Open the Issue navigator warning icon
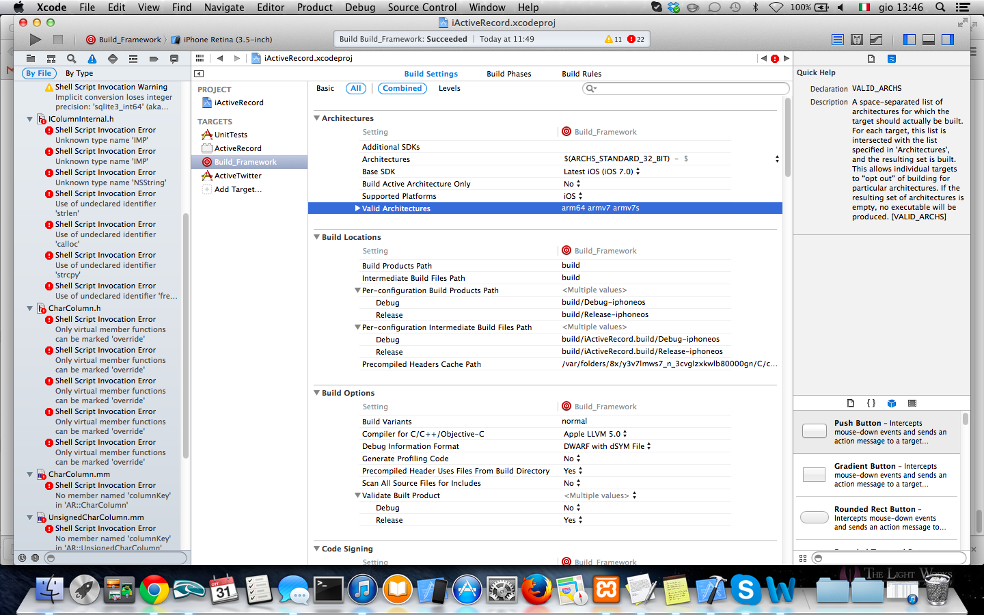The height and width of the screenshot is (615, 984). point(92,59)
